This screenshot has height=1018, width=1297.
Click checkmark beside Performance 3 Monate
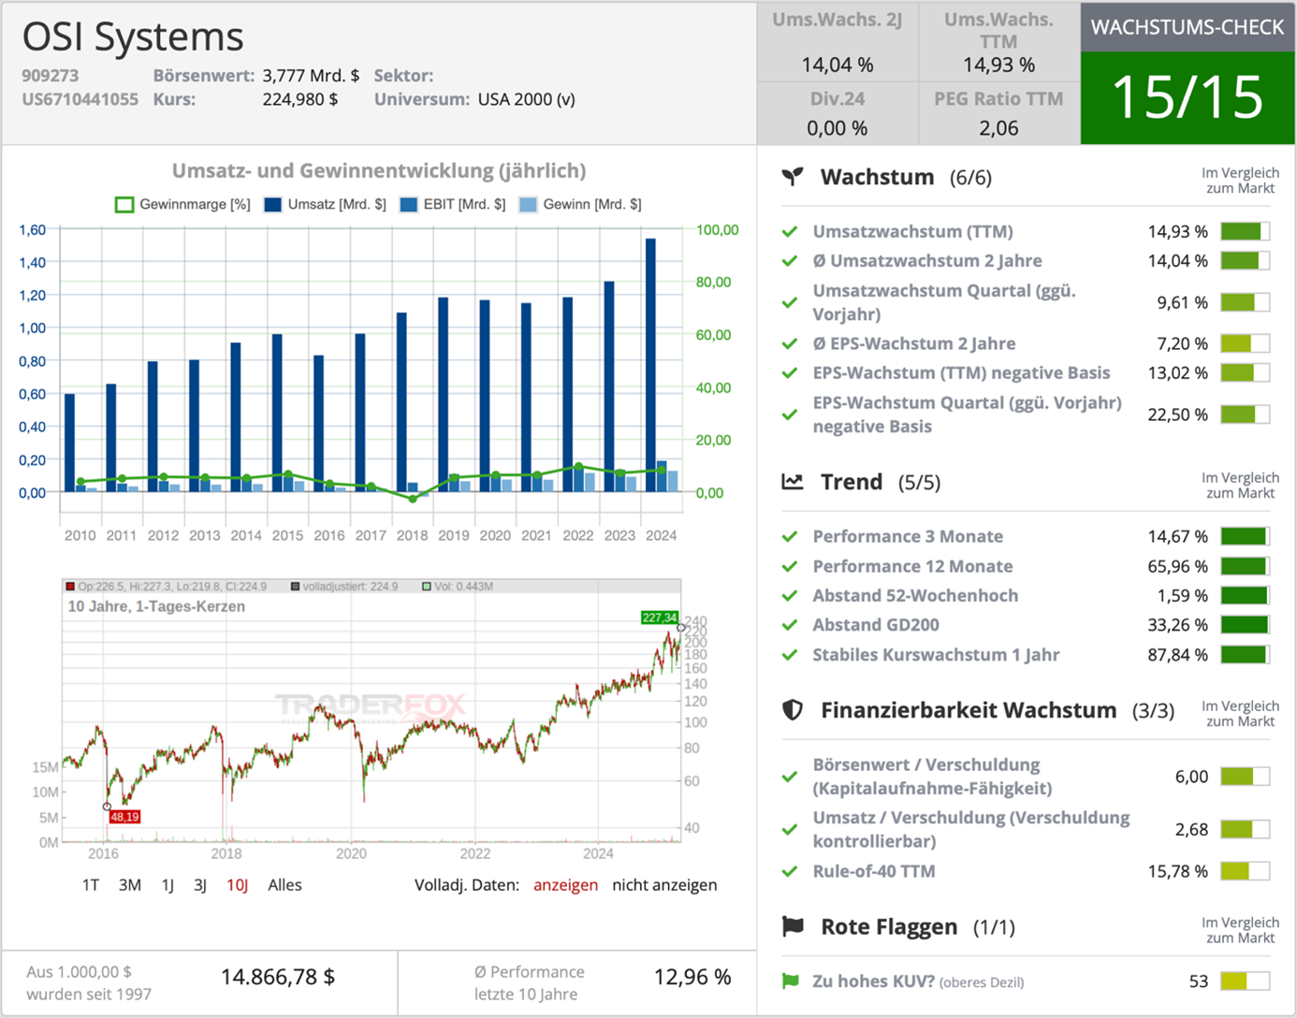(790, 536)
